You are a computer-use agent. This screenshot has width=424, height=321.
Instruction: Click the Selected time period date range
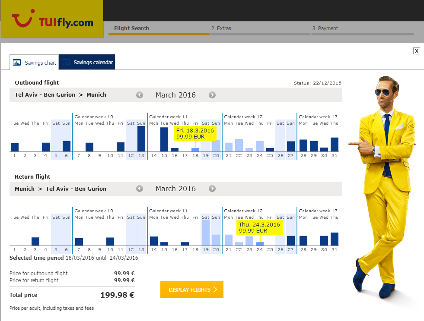tap(102, 258)
